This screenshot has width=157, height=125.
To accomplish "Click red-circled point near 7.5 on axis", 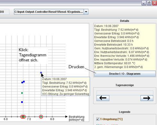I will click(x=41, y=117).
